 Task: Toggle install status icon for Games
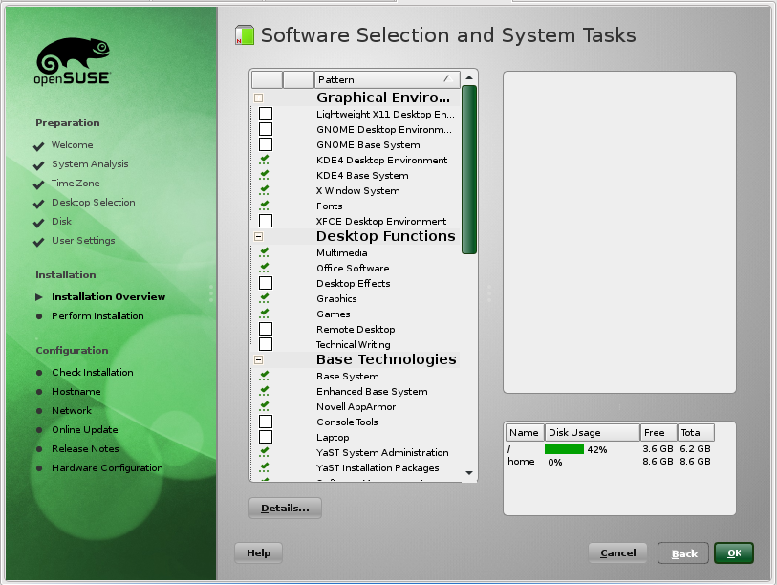point(265,314)
